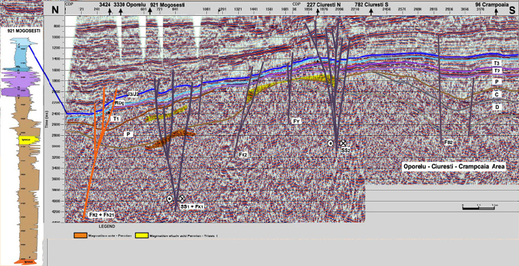Image resolution: width=519 pixels, height=266 pixels.
Task: Select the 3424 well arrow marker
Action: [109, 12]
